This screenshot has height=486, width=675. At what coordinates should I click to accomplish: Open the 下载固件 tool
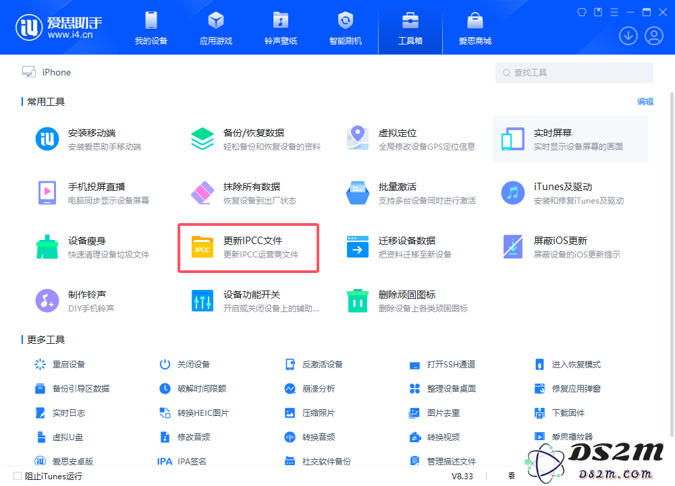(559, 413)
